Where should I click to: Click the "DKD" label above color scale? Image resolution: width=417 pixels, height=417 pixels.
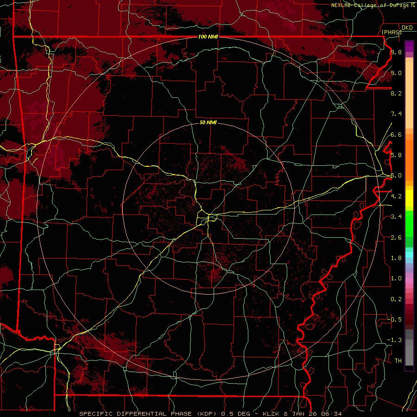pos(407,28)
